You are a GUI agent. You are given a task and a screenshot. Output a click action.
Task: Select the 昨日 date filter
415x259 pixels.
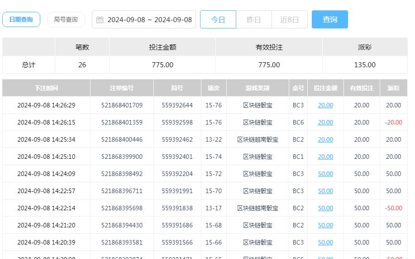(x=253, y=20)
